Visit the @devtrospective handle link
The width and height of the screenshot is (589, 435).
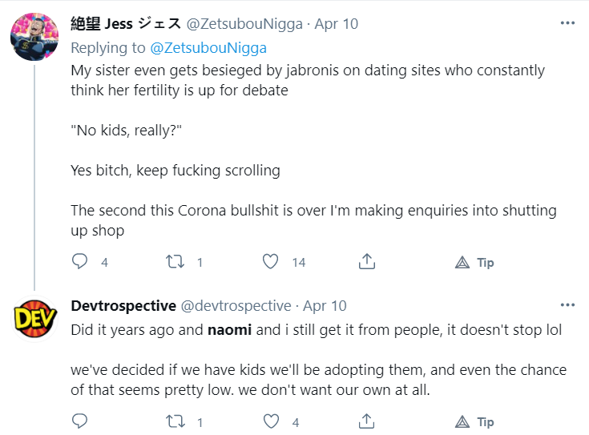pyautogui.click(x=236, y=306)
